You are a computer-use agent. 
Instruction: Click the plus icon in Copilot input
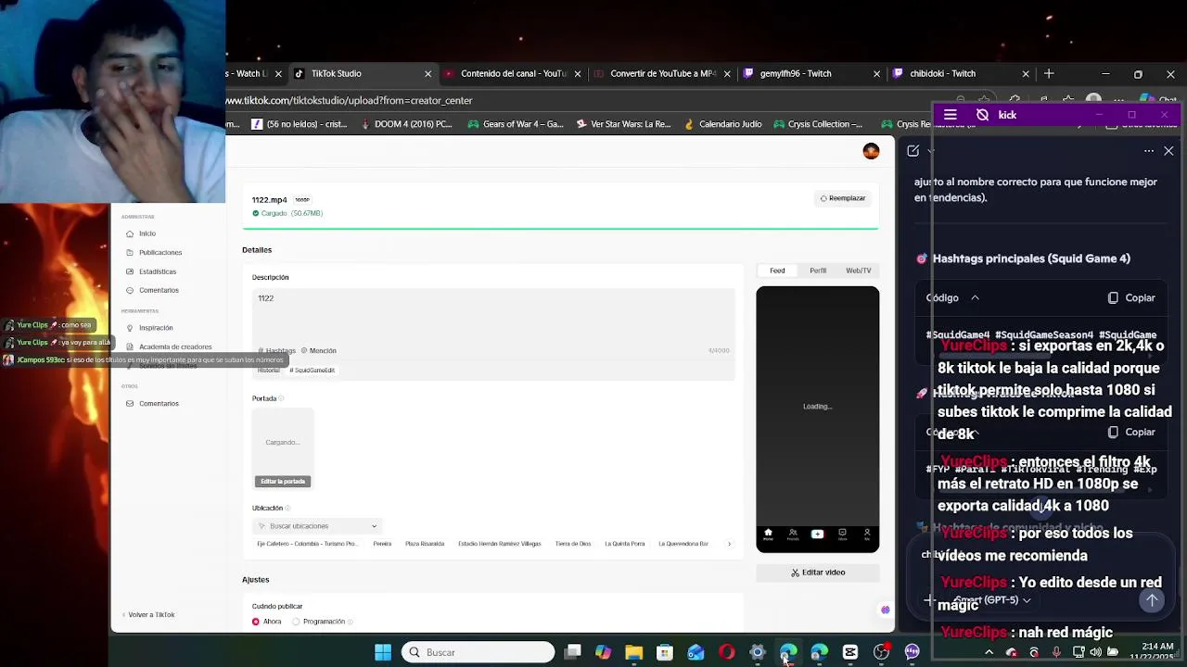click(929, 599)
